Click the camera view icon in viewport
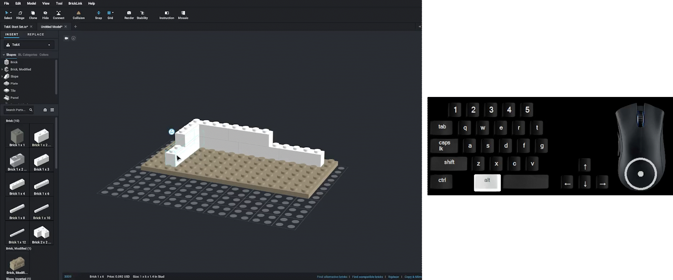Viewport: 673px width, 280px height. pyautogui.click(x=66, y=38)
